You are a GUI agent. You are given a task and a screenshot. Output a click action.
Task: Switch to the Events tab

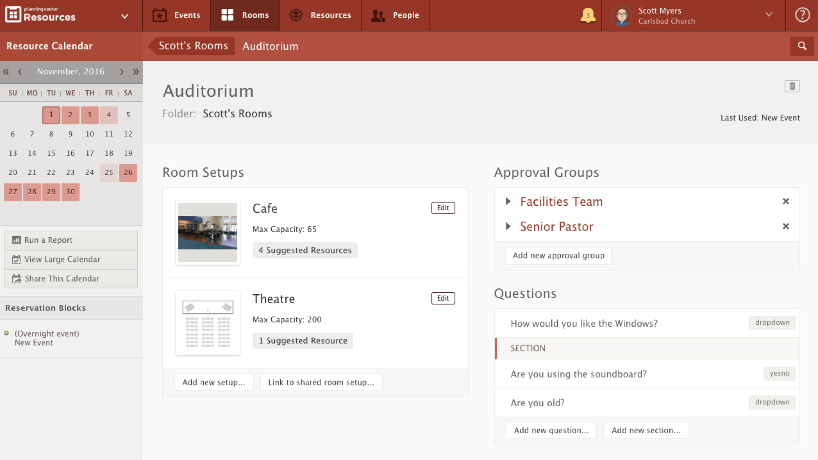coord(176,15)
